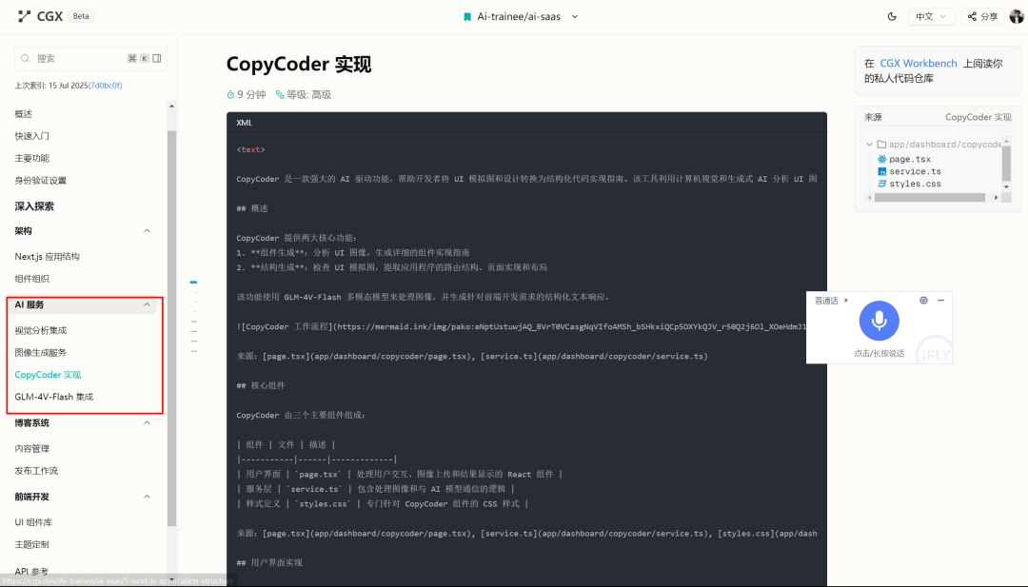
Task: Click the XML code block label
Action: click(x=244, y=123)
